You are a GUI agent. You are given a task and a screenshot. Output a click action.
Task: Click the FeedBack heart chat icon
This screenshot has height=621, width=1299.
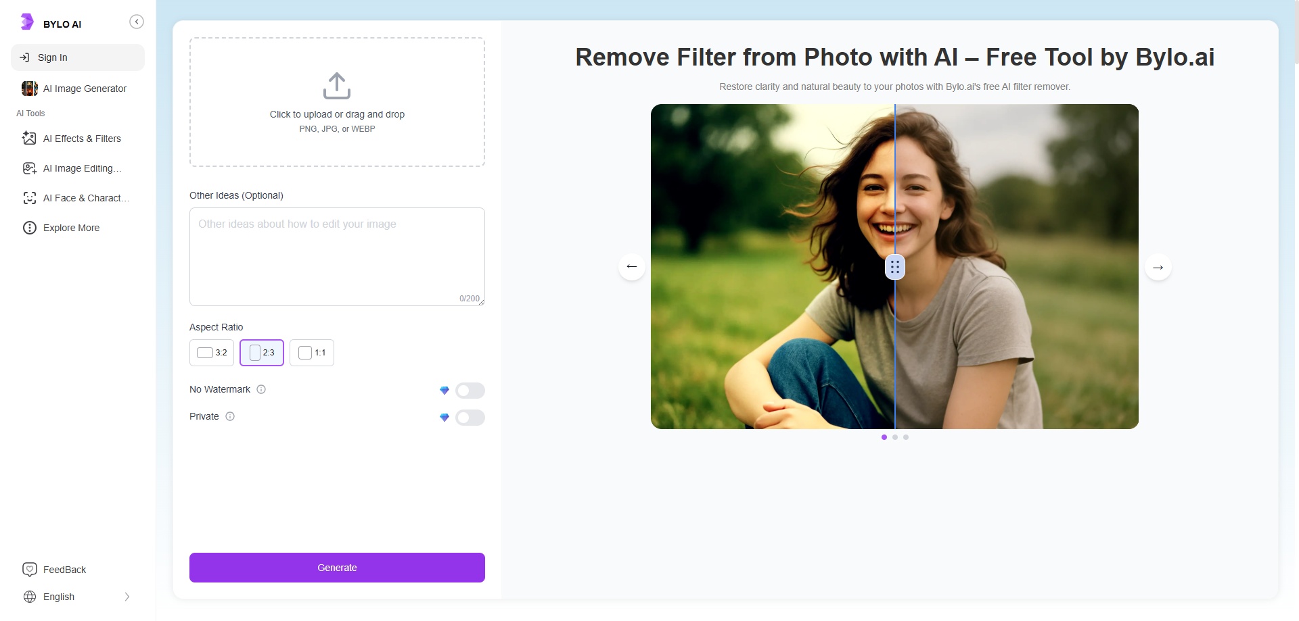coord(29,570)
